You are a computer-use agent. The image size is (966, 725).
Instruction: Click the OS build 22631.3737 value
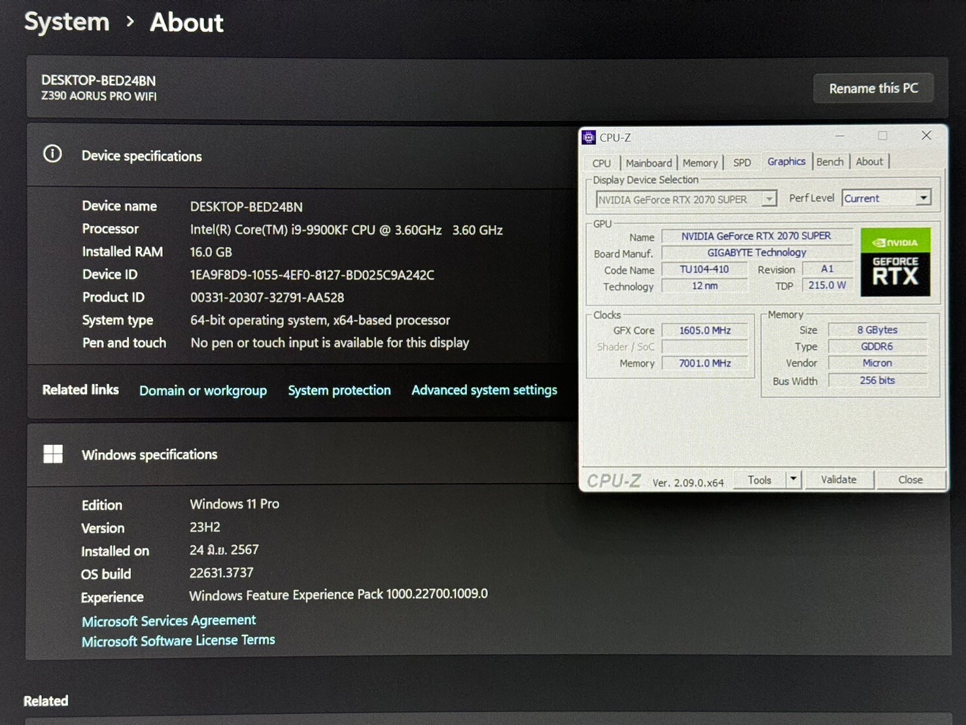(221, 573)
